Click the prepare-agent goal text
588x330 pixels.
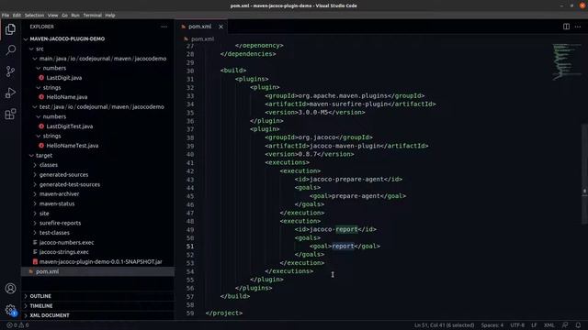coord(356,196)
